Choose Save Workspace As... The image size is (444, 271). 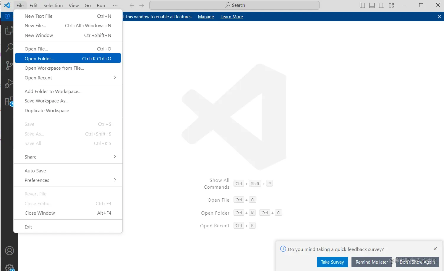click(x=68, y=101)
